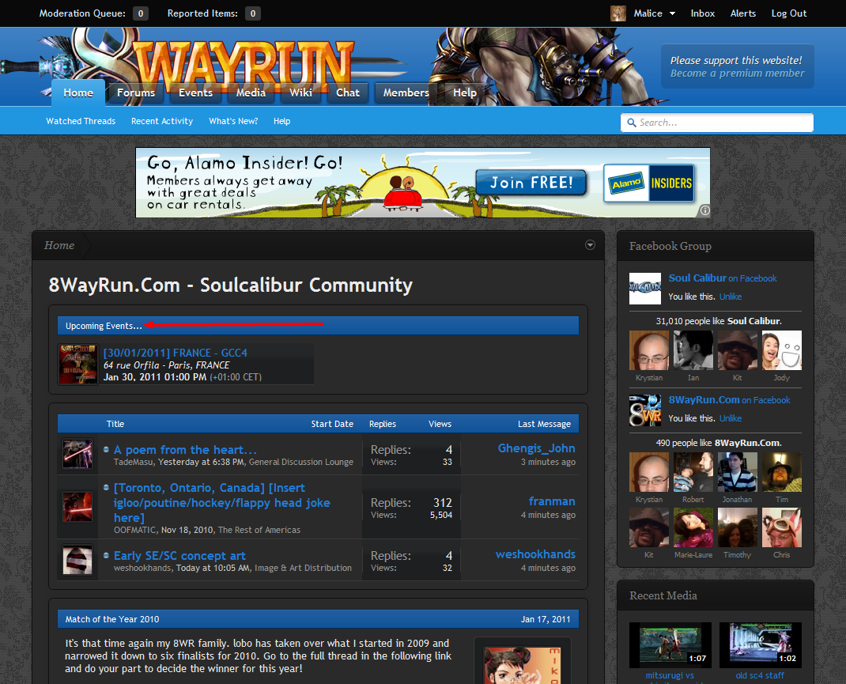Image resolution: width=846 pixels, height=684 pixels.
Task: View Recent Activity
Action: 162,121
